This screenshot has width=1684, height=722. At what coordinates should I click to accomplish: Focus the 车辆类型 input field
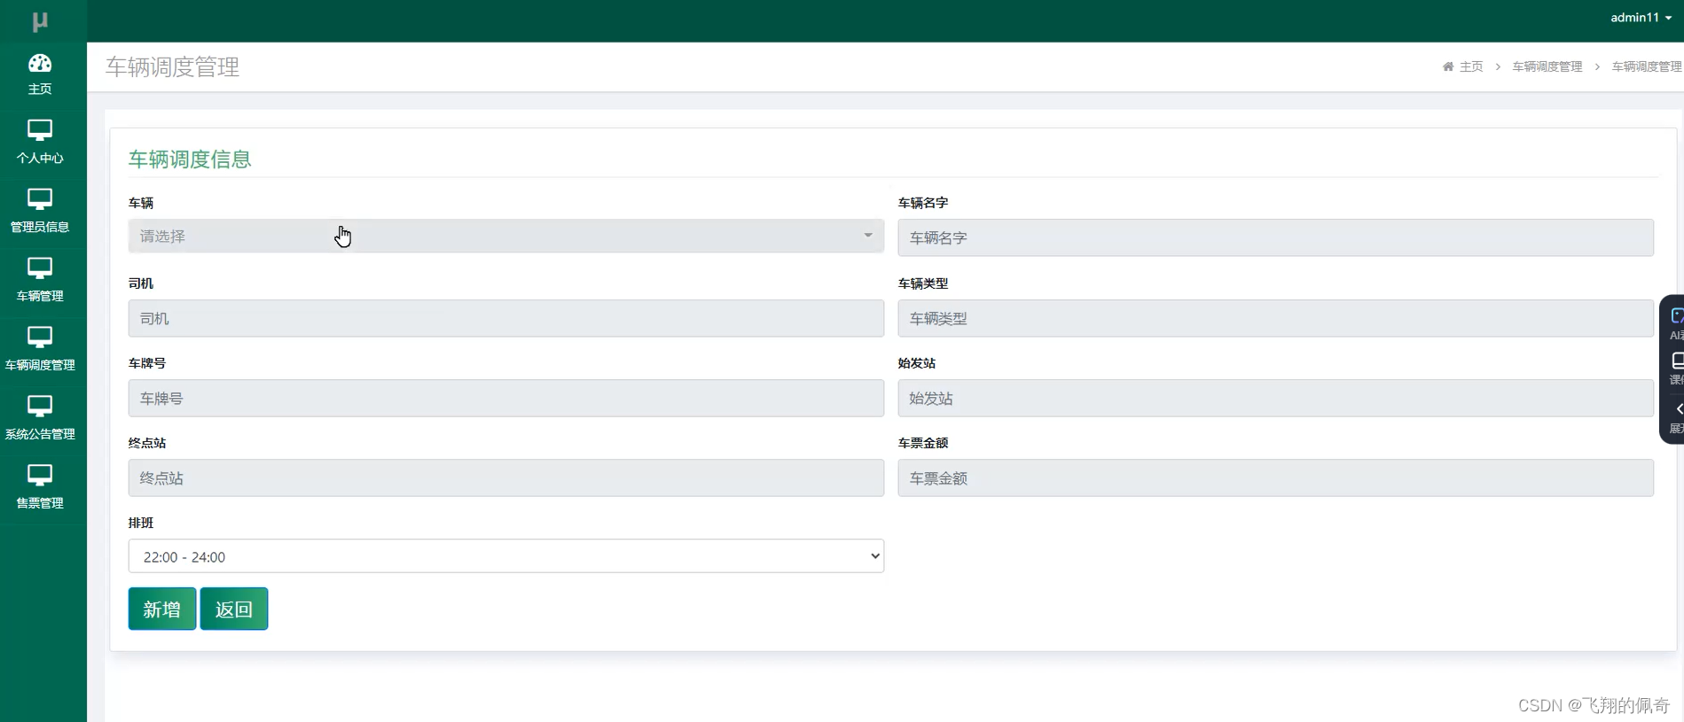[x=1275, y=318]
